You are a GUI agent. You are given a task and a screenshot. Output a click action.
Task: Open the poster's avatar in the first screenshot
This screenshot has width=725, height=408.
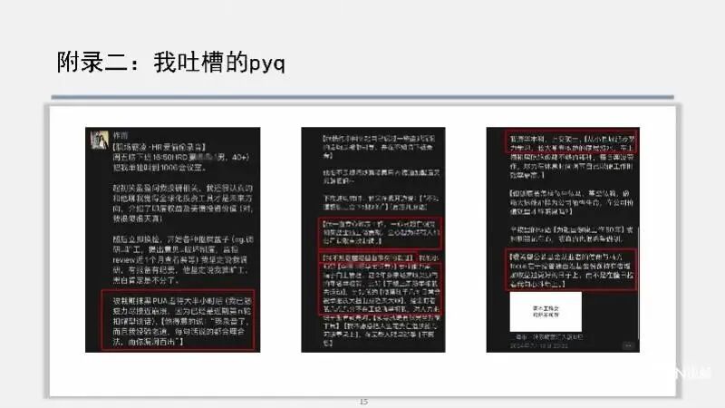point(100,140)
